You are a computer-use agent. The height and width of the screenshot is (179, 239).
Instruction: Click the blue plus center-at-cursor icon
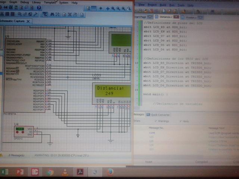108,9
